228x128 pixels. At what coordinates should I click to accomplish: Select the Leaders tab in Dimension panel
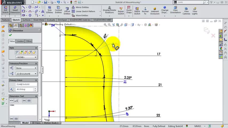tap(20, 41)
